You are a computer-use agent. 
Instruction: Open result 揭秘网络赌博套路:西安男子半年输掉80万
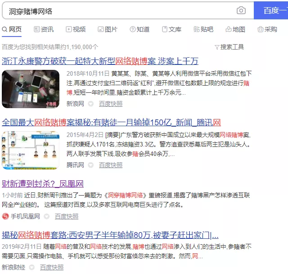click(x=110, y=235)
